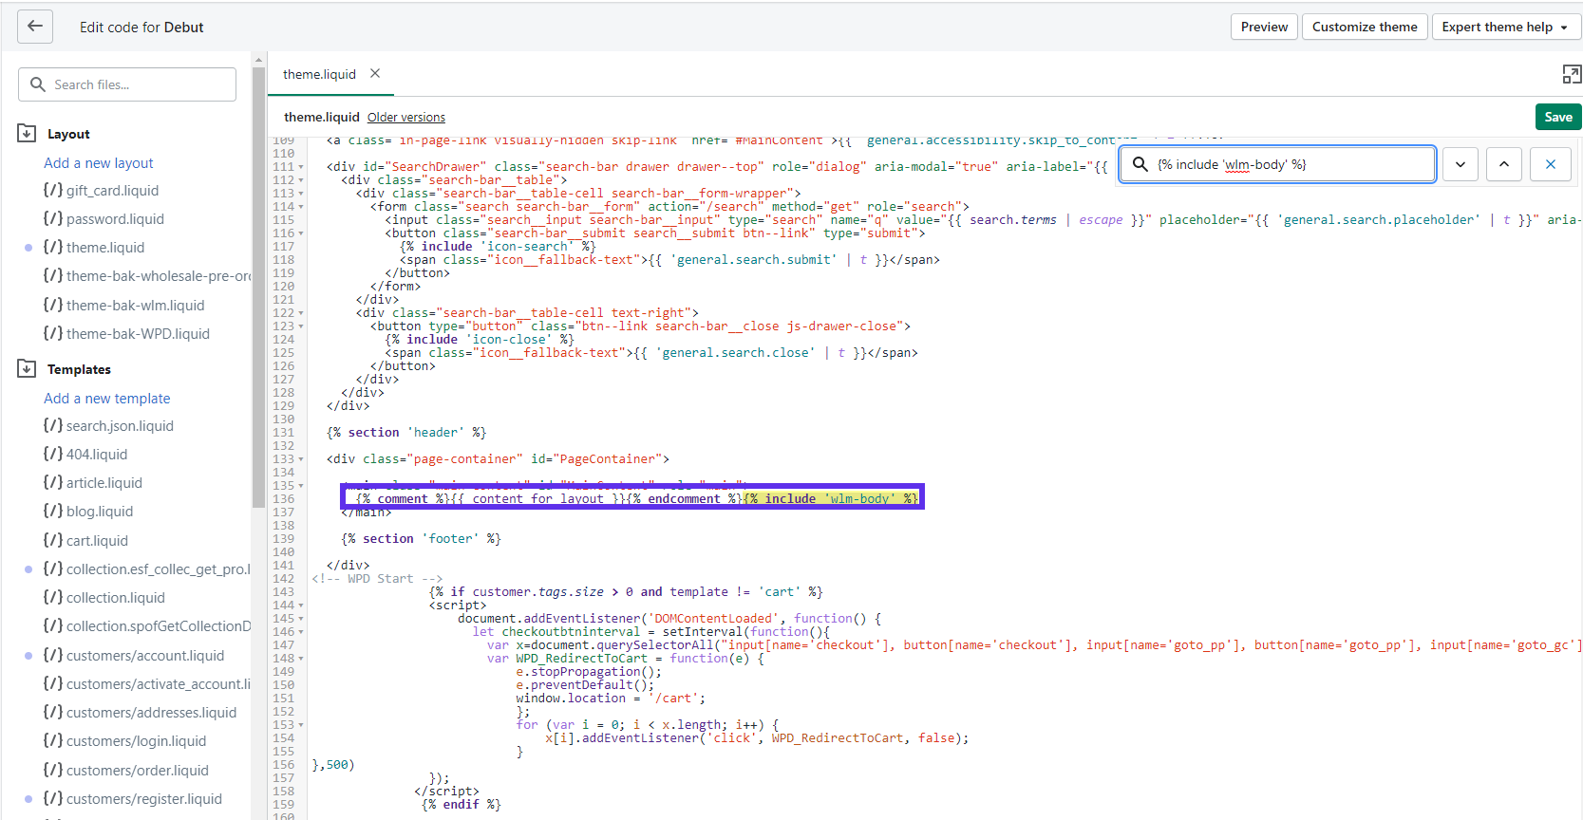
Task: Open Expert theme help dropdown
Action: point(1504,27)
